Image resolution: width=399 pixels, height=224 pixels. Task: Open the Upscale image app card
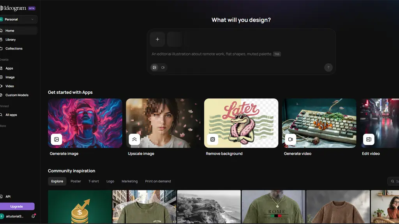pyautogui.click(x=163, y=123)
